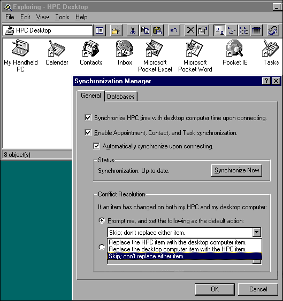This screenshot has width=283, height=301.
Task: Toggle Enable Appointment, Contact, and Task synchronization
Action: pos(88,133)
